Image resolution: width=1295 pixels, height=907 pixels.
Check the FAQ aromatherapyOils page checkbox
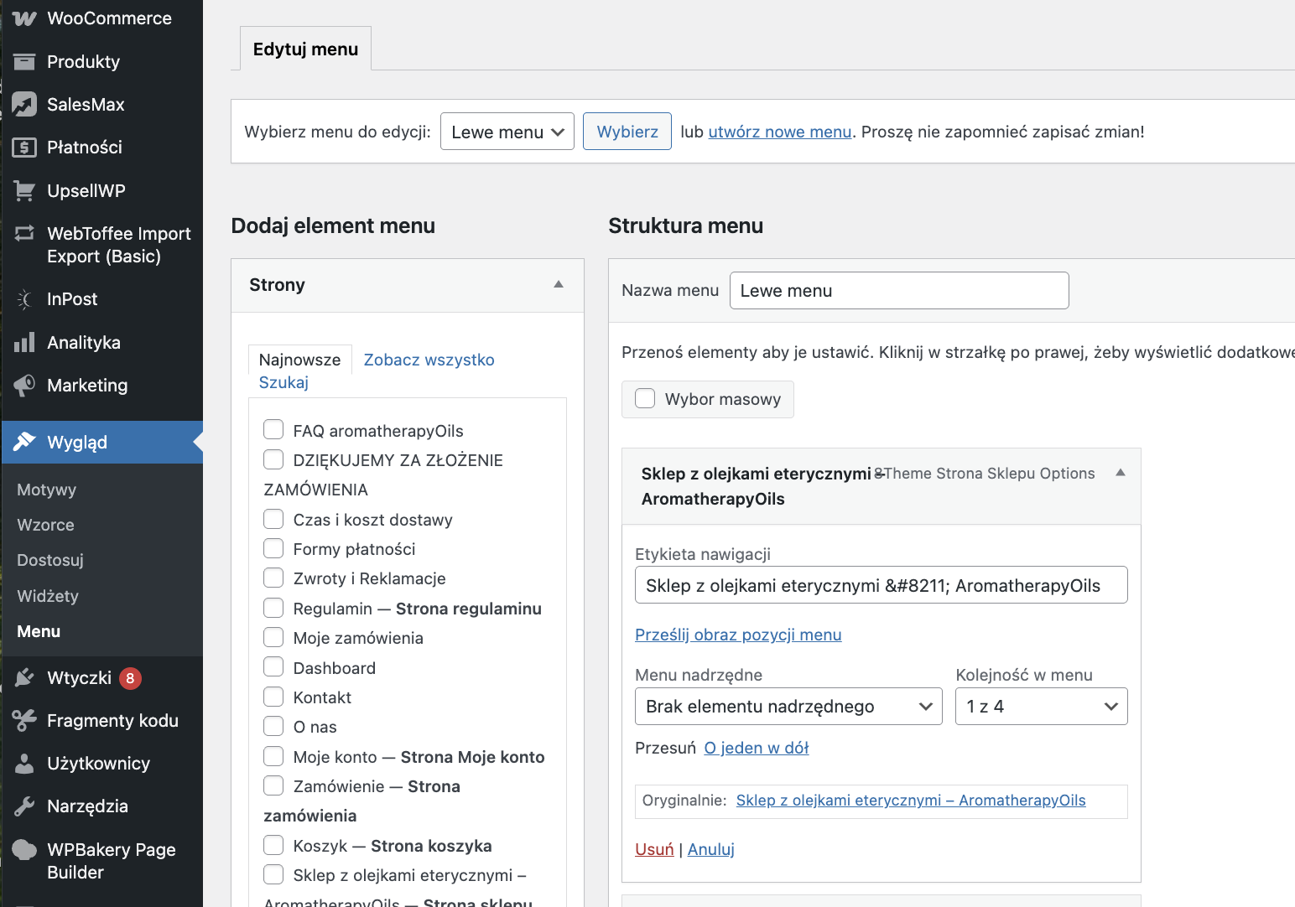coord(273,430)
